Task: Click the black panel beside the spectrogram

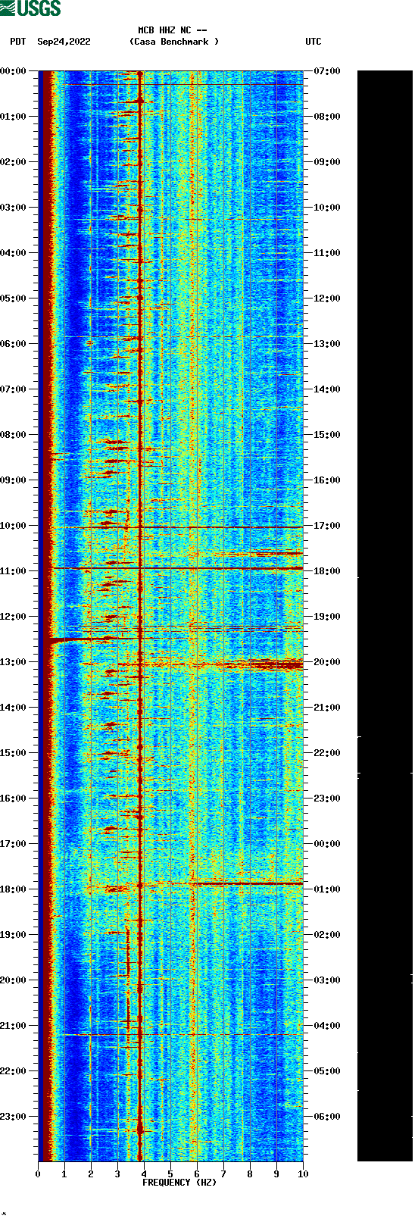Action: [x=385, y=616]
